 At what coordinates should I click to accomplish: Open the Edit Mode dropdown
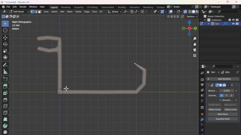pos(19,12)
